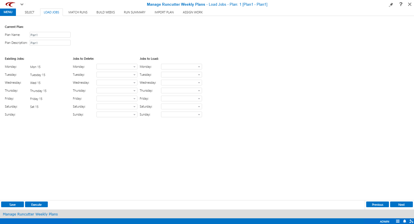Click the Save button
This screenshot has width=414, height=224.
(12, 204)
